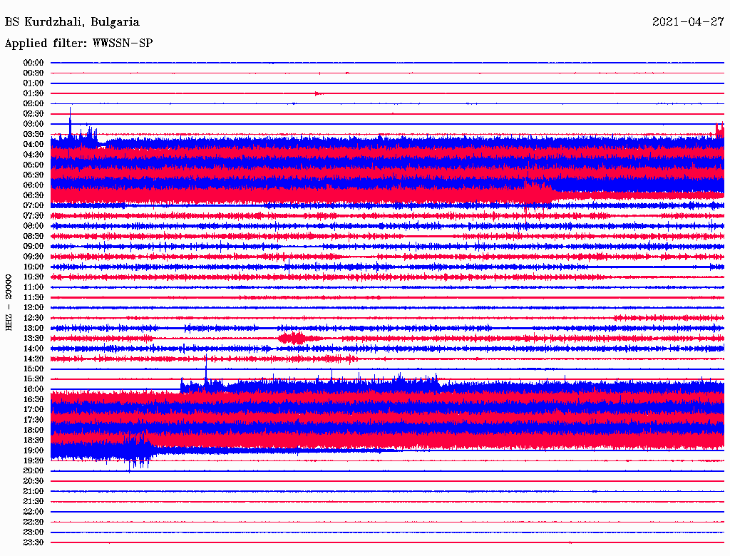Click the 00:00 time label
Image resolution: width=730 pixels, height=556 pixels.
[34, 63]
